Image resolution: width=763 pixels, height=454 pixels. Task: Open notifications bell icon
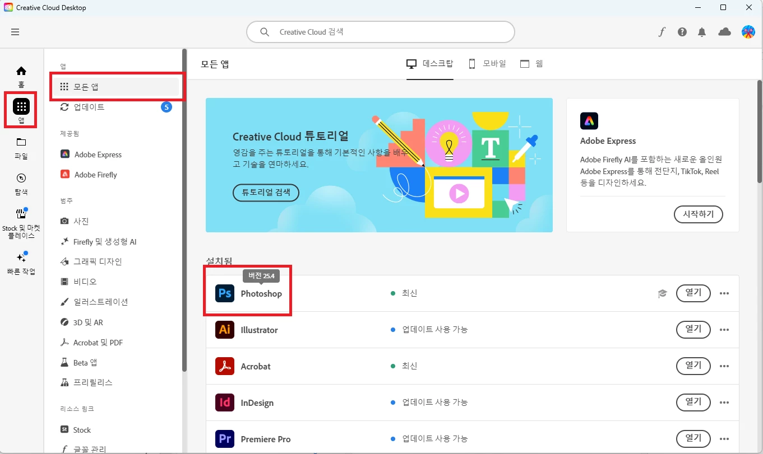(x=702, y=32)
